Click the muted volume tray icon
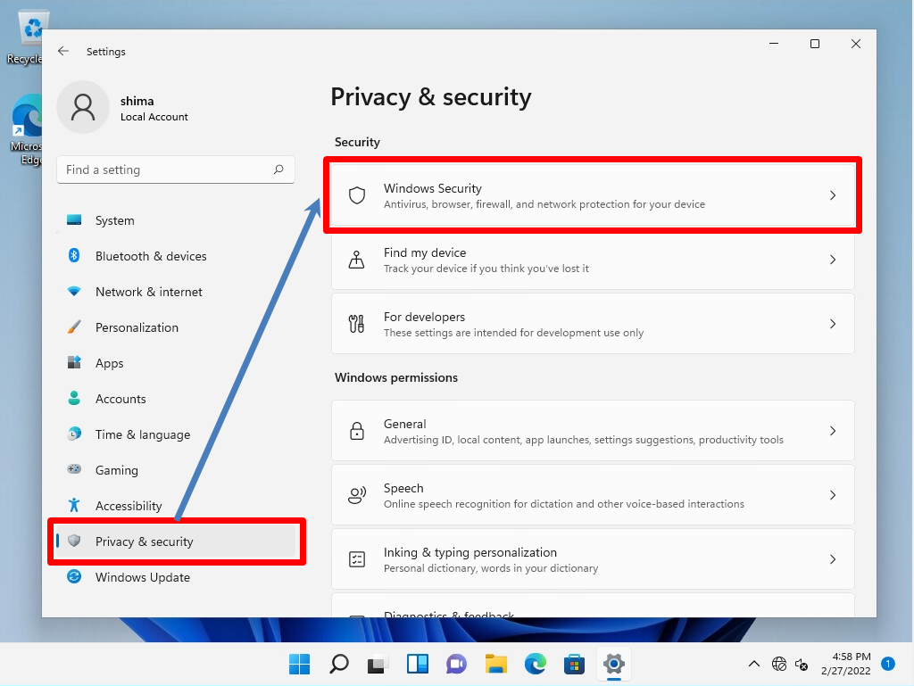 [x=802, y=664]
